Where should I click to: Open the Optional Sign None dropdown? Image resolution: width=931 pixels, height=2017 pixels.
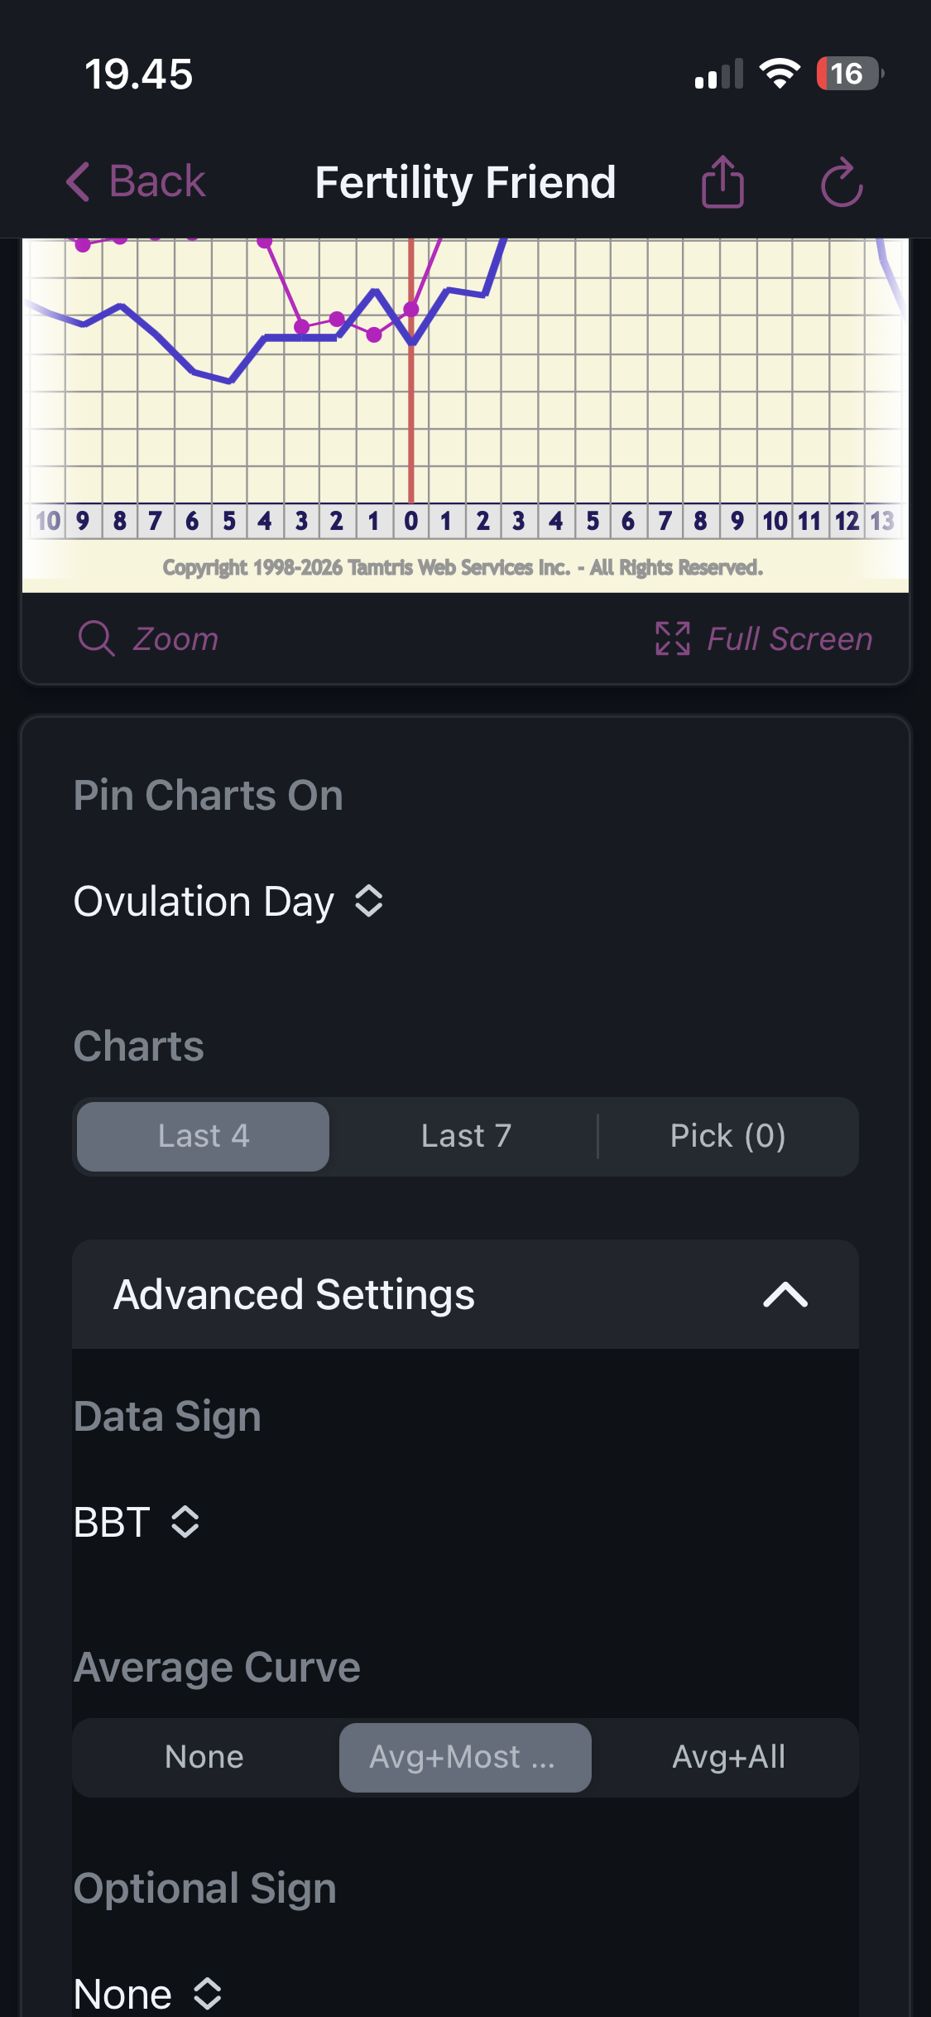click(x=147, y=1992)
